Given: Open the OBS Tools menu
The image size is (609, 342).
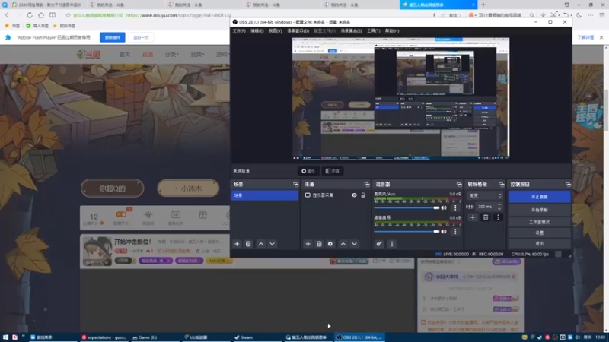Looking at the screenshot, I should point(373,30).
